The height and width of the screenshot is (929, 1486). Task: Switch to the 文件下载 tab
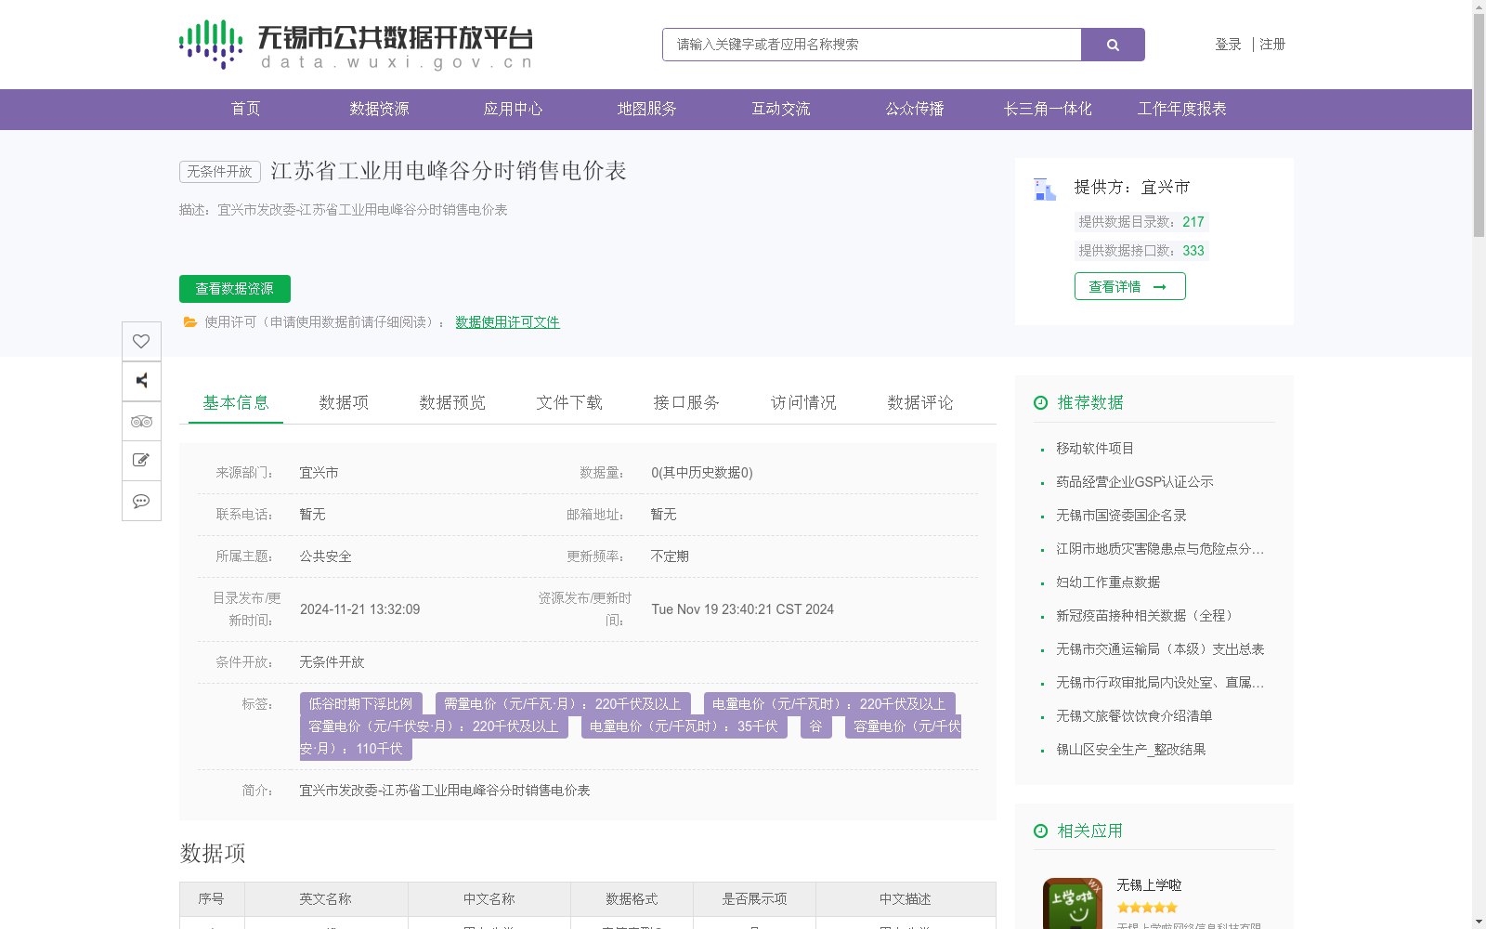click(569, 402)
